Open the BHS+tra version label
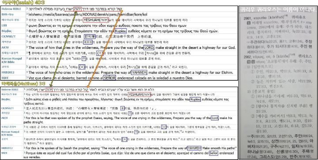 coord(7,15)
